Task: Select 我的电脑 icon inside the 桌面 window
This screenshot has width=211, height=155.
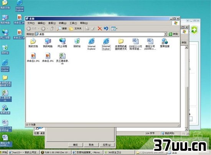Action: pyautogui.click(x=48, y=43)
